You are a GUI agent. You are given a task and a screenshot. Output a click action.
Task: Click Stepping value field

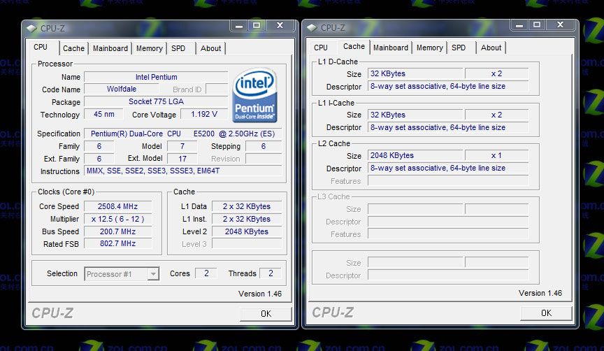pos(264,146)
